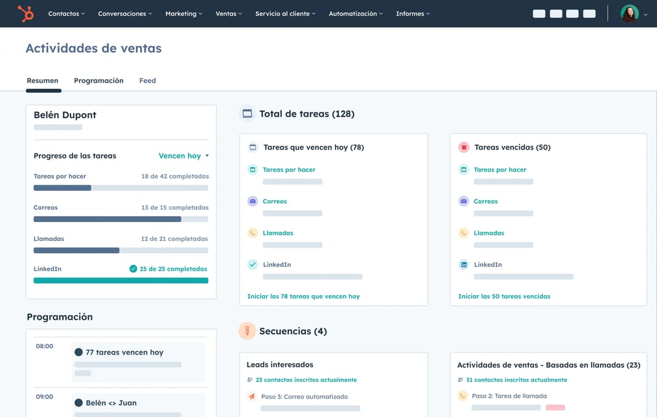657x417 pixels.
Task: Open the user avatar menu
Action: [629, 14]
